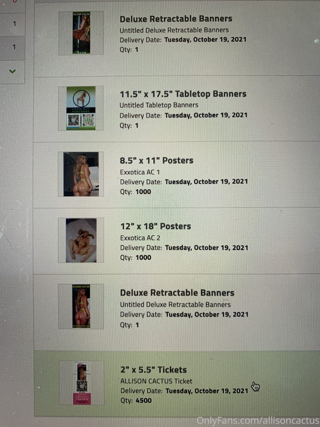Select the Exxotica AC 2 job name

140,238
